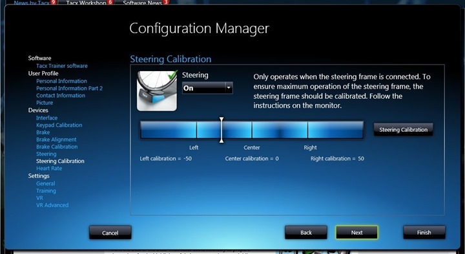
Task: Click the Left calibration = -50 value
Action: 166,158
